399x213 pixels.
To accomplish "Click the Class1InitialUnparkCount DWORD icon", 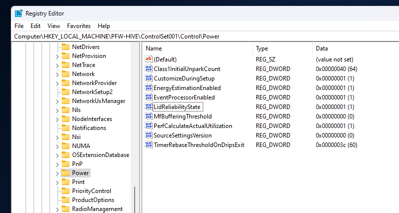I will pyautogui.click(x=149, y=68).
